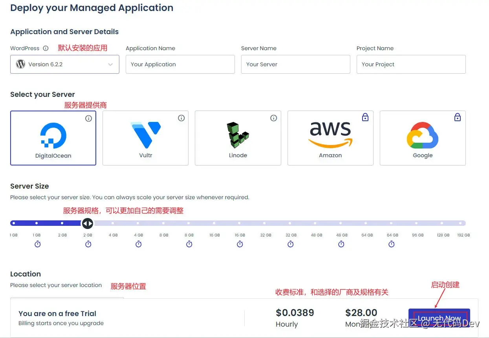Focus the Project Name input field
This screenshot has width=489, height=338.
(411, 64)
